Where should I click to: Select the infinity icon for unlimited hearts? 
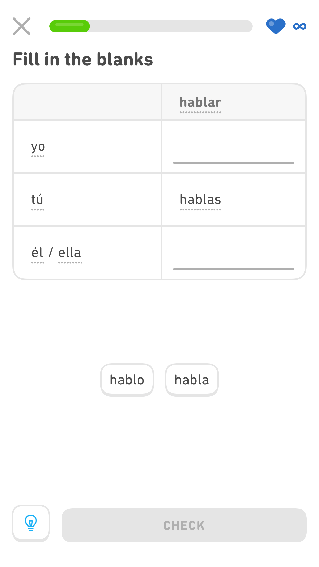pos(299,26)
